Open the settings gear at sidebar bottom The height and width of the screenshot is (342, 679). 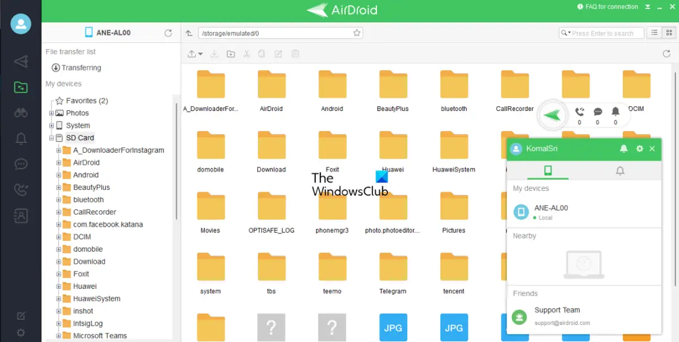21,332
